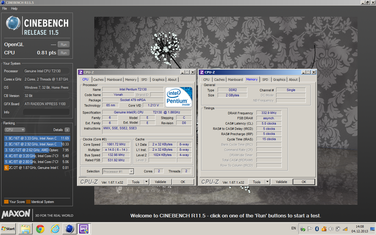Click Validate in right CPU-Z window
The image size is (376, 235).
click(x=281, y=182)
